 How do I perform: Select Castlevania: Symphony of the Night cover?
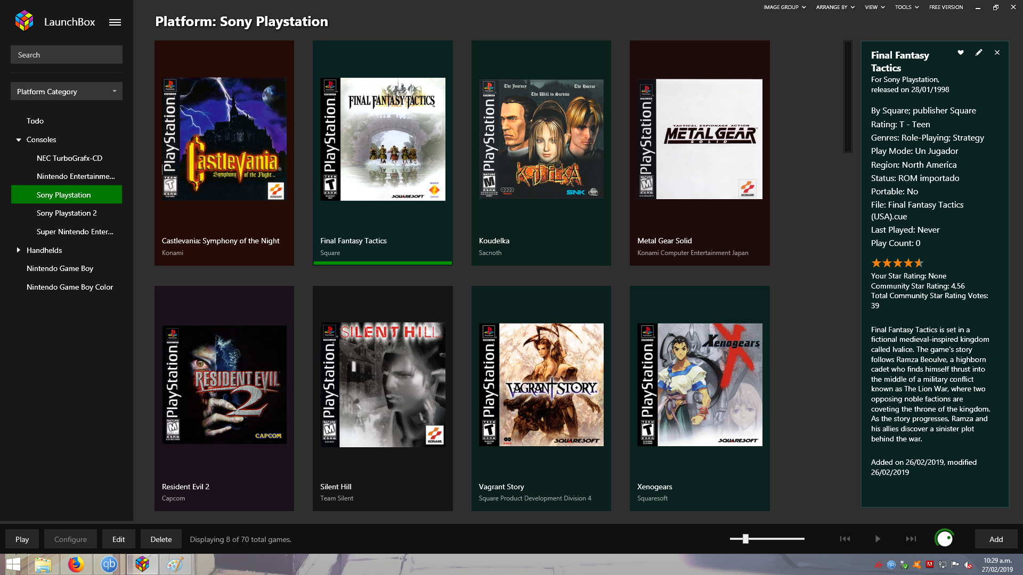coord(224,139)
